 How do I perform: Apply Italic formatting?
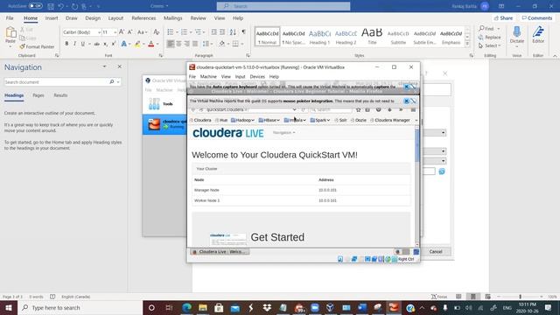click(74, 44)
